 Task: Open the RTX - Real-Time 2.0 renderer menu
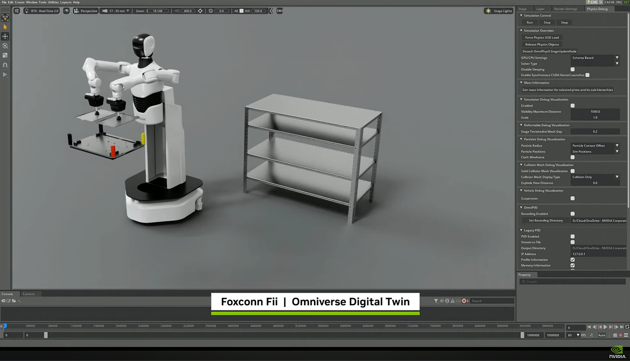tap(42, 11)
